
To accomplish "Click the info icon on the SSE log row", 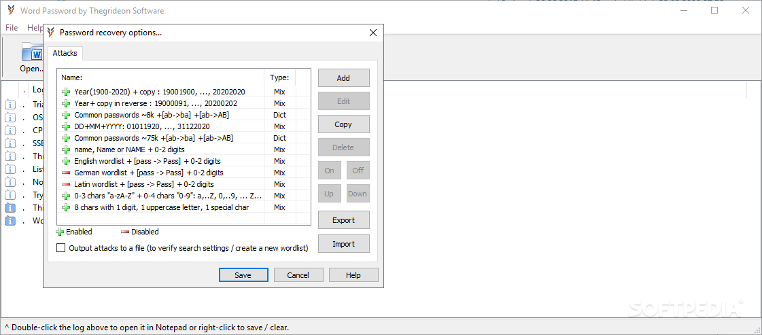I will pos(10,143).
